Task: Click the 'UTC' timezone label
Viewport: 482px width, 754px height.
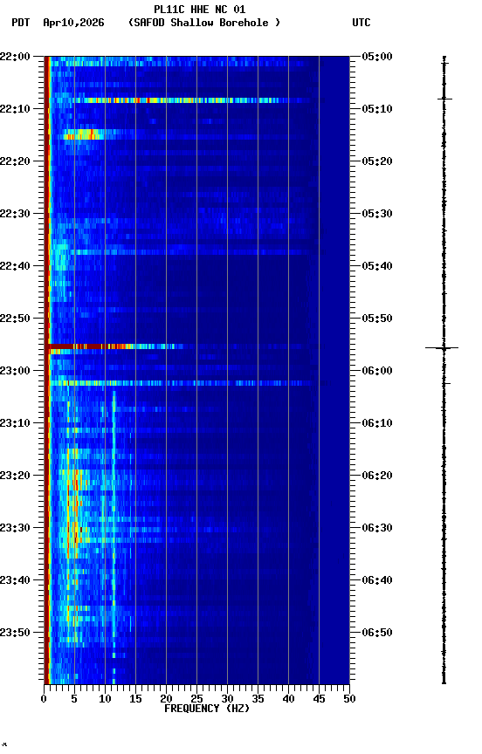Action: 361,23
